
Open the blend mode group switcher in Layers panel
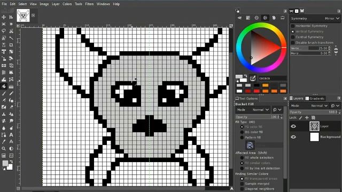pyautogui.click(x=335, y=106)
